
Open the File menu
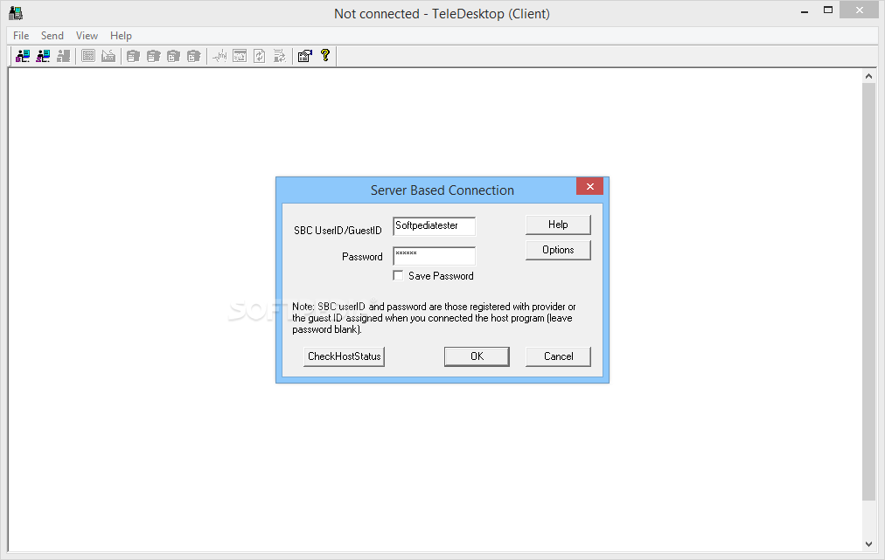pyautogui.click(x=21, y=36)
